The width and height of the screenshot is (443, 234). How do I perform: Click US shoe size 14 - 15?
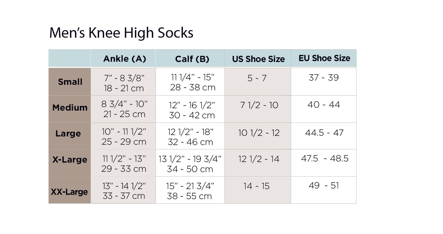click(256, 186)
